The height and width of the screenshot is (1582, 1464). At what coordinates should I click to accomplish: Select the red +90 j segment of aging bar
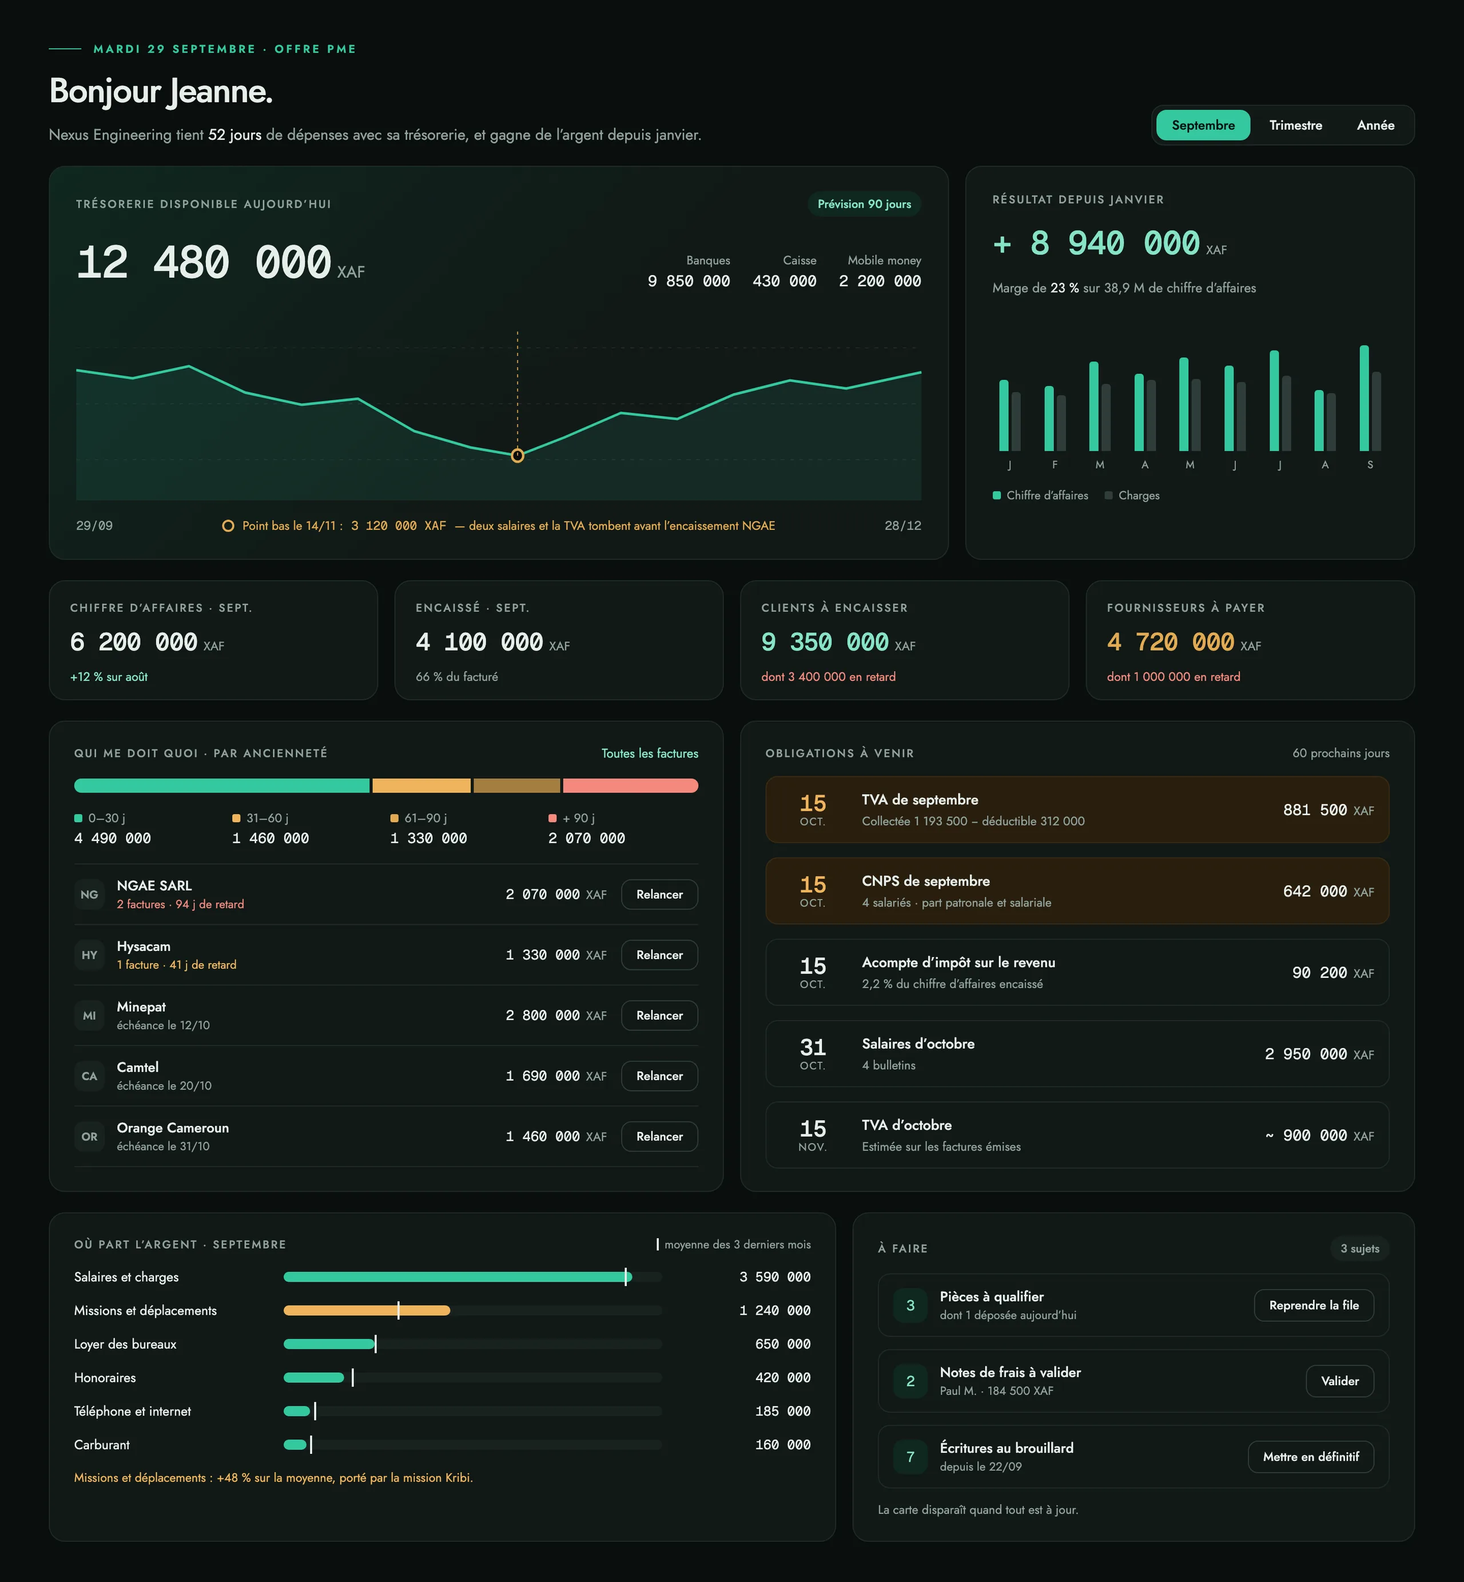coord(631,786)
